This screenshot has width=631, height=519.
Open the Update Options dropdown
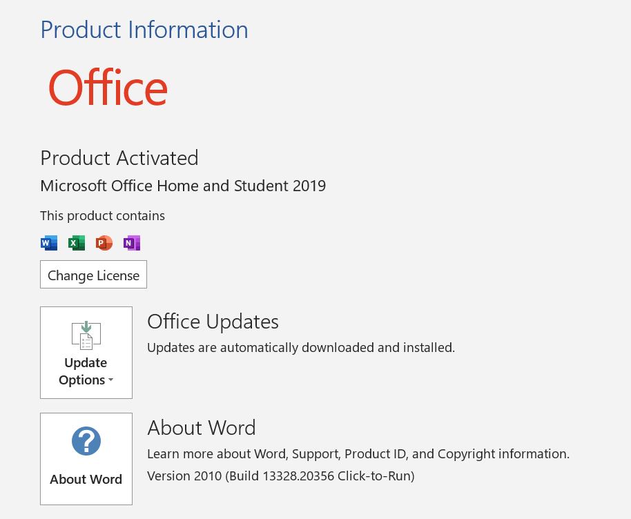pyautogui.click(x=86, y=353)
